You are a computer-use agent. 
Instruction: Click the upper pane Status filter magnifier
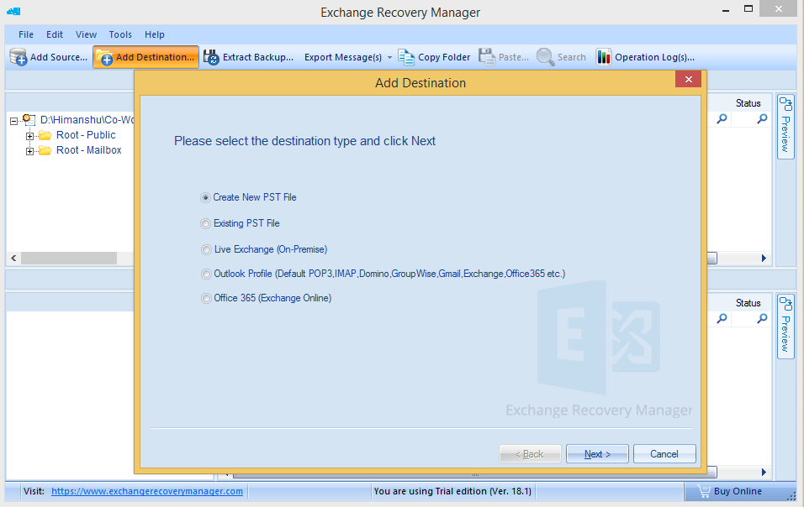[x=763, y=119]
